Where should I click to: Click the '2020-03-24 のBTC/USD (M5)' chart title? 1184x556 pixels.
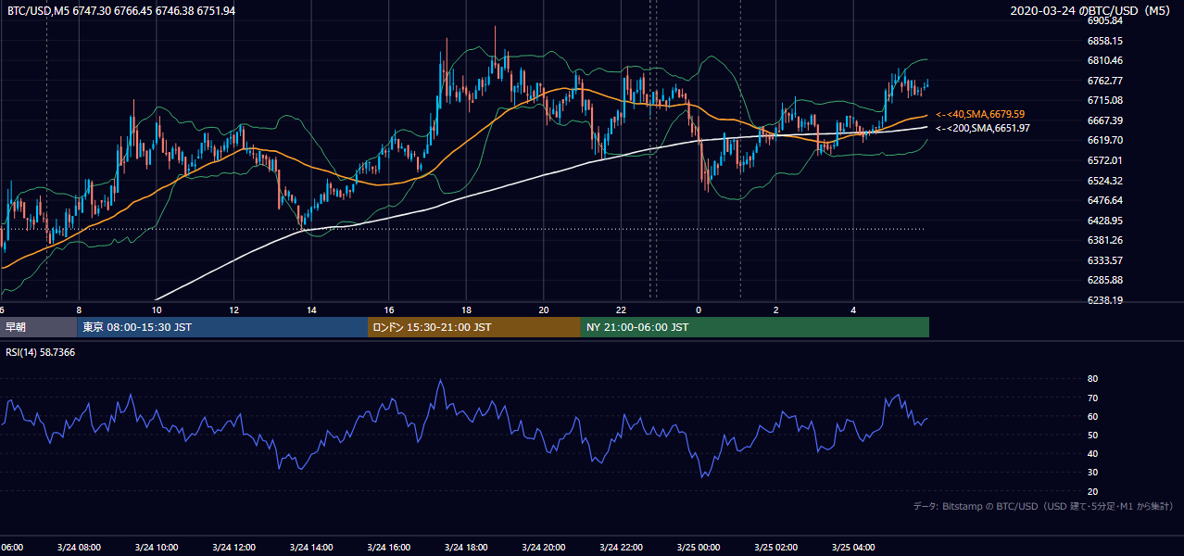[1091, 10]
